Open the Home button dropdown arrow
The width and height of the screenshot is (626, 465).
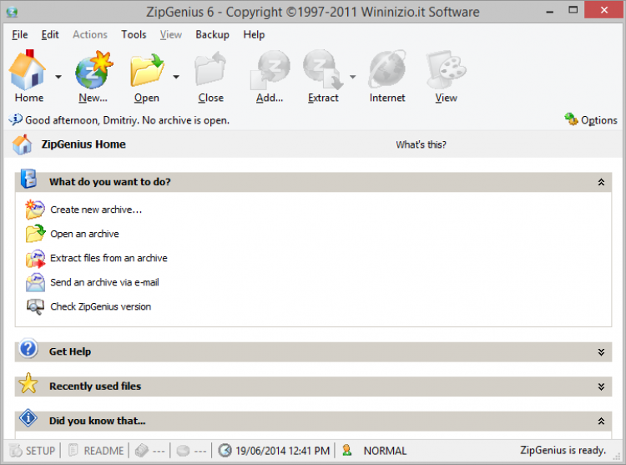tap(58, 77)
